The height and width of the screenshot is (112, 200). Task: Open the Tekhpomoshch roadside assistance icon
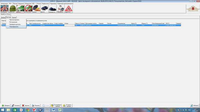60,9
